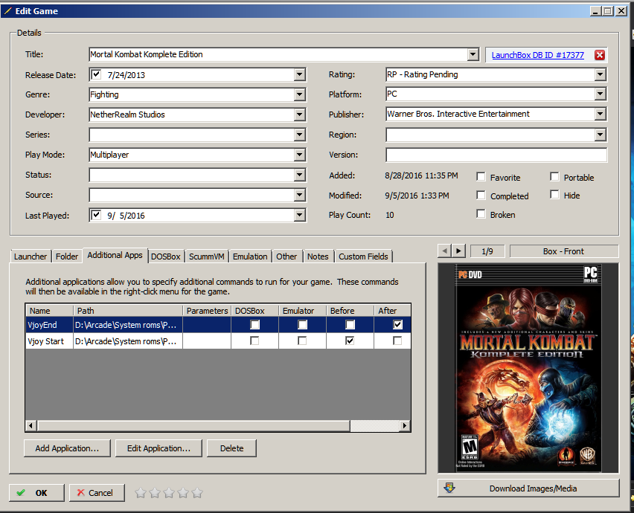Open the Region dropdown
Image resolution: width=634 pixels, height=513 pixels.
(600, 135)
